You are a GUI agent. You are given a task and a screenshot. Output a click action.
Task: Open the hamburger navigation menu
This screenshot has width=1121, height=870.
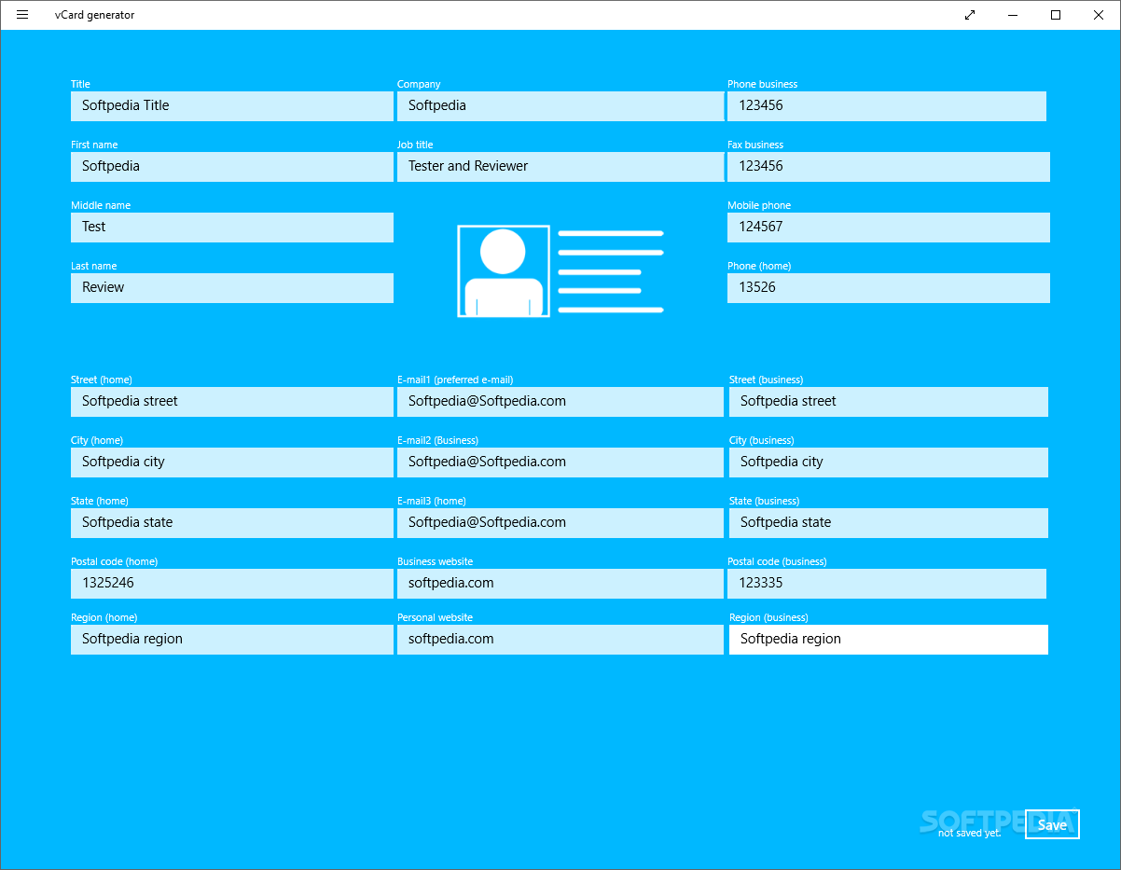pos(22,15)
